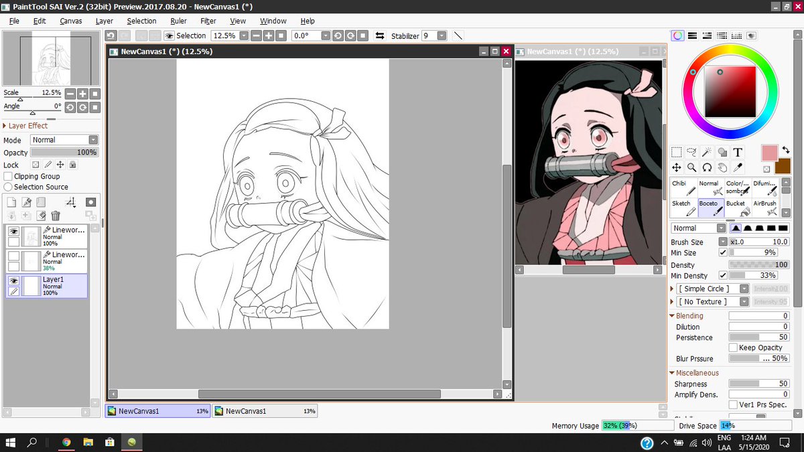Image resolution: width=804 pixels, height=452 pixels.
Task: Show the scratchpad color panel
Action: click(x=751, y=35)
